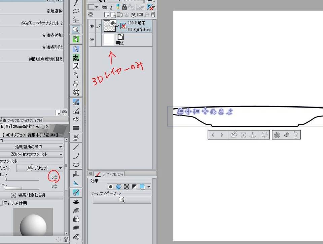Click the ツールナビゲーション object tool button
Screen dimensions: 323x244
122,200
